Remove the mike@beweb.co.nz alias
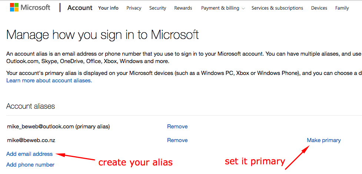 coord(177,140)
